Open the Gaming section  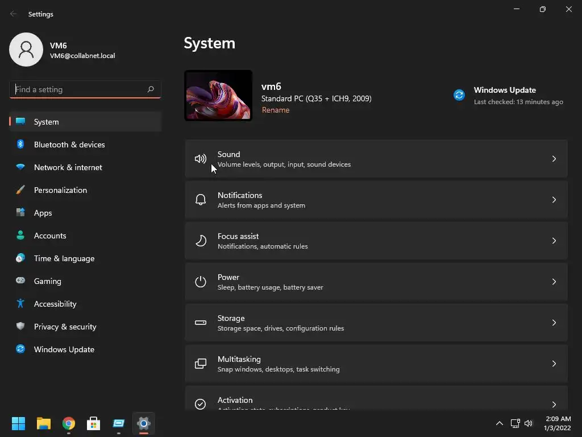85,281
